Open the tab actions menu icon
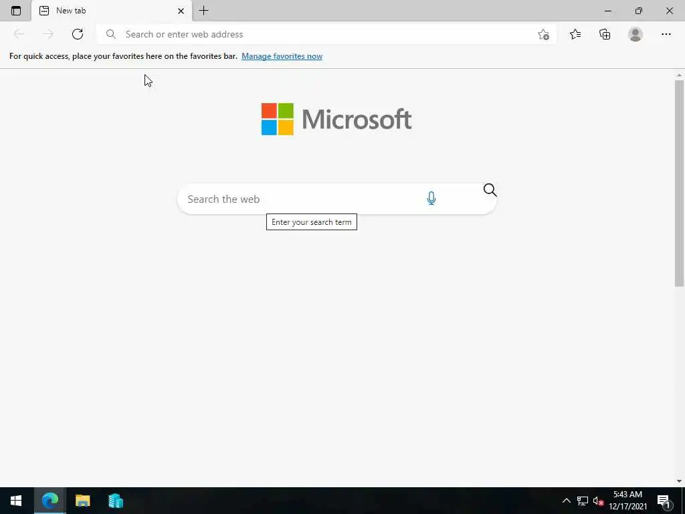This screenshot has height=514, width=685. (x=16, y=11)
